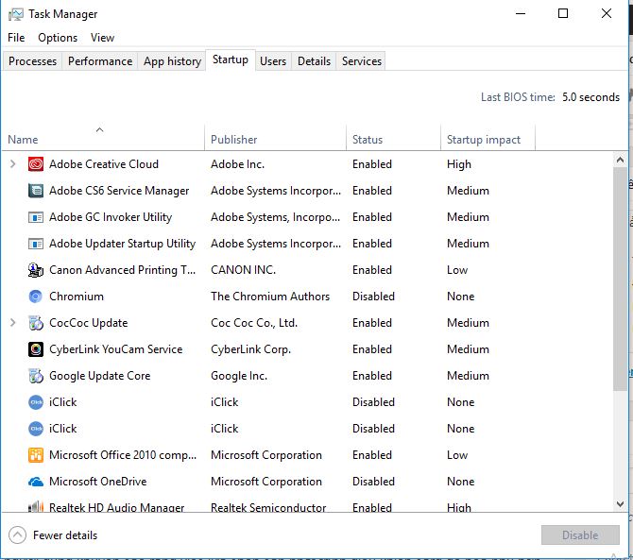Image resolution: width=633 pixels, height=560 pixels.
Task: Click the Adobe Inc. publisher cell
Action: coord(237,164)
